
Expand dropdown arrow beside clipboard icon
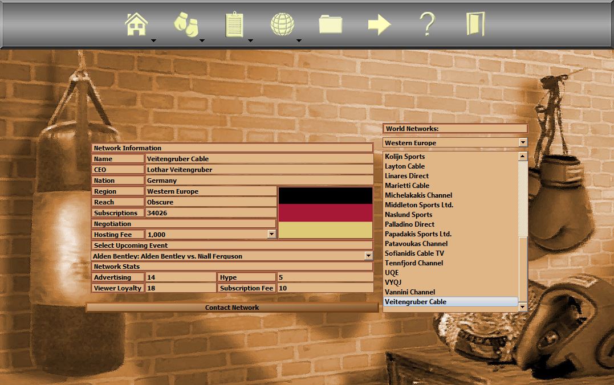250,40
